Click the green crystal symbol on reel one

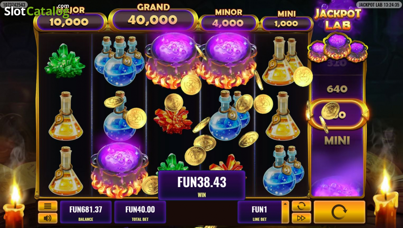[64, 61]
